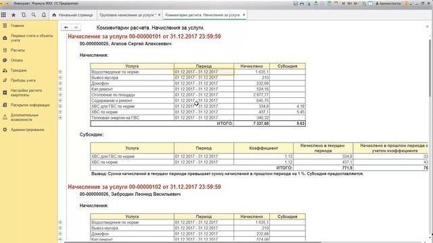Go forward with right arrow button

click(76, 27)
